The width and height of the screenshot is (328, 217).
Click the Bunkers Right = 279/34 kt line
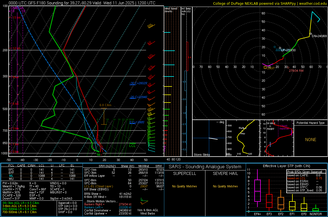click(x=108, y=204)
